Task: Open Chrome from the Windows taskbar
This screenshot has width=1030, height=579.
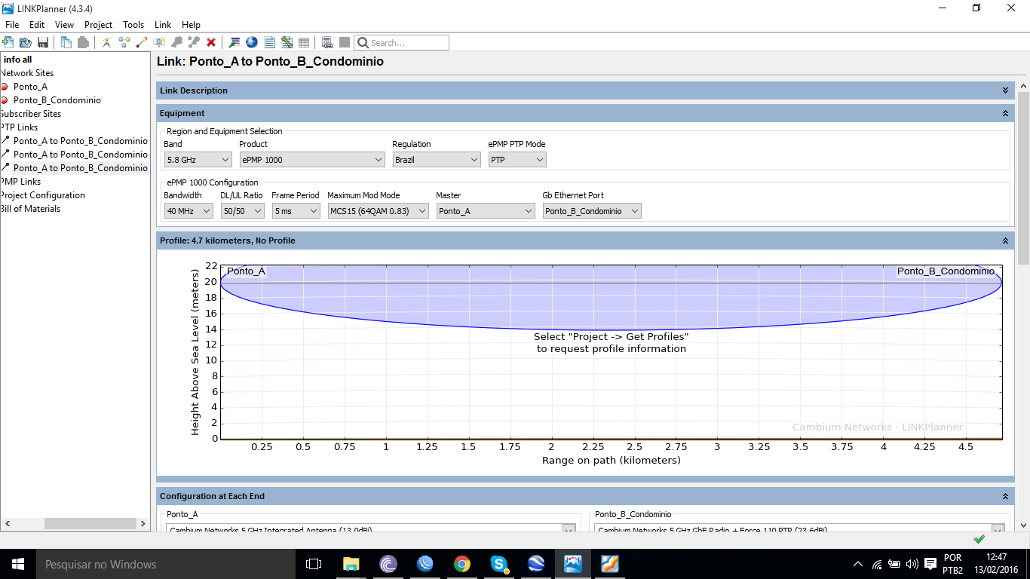Action: (462, 564)
